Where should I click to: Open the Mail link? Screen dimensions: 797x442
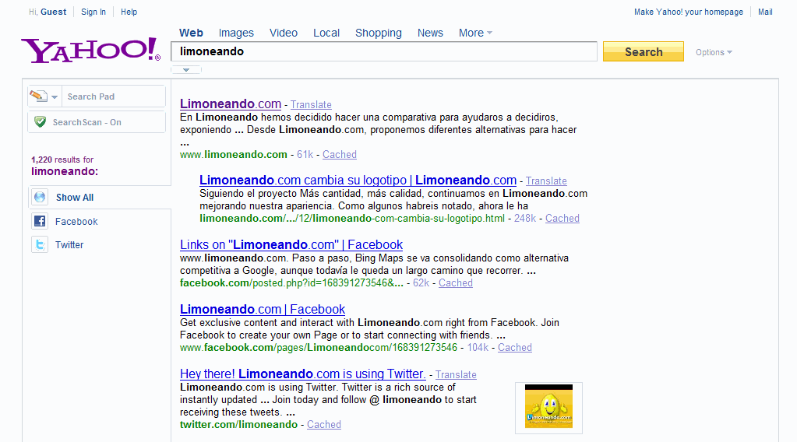coord(765,12)
